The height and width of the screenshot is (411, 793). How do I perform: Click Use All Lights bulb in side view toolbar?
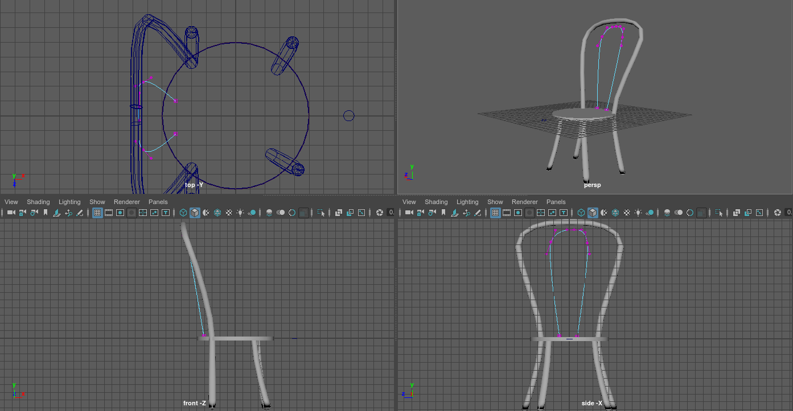tap(639, 213)
